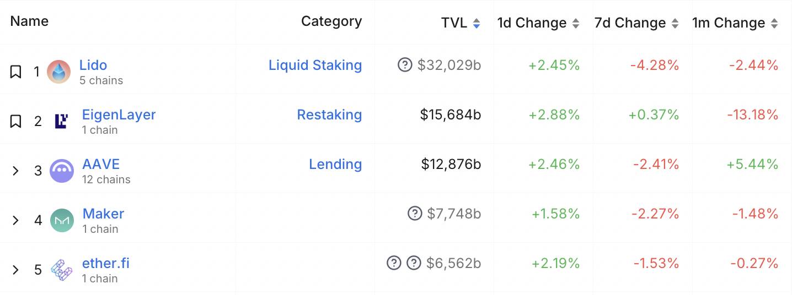Click the question mark beside Lido TVL
This screenshot has width=792, height=295.
pyautogui.click(x=405, y=65)
